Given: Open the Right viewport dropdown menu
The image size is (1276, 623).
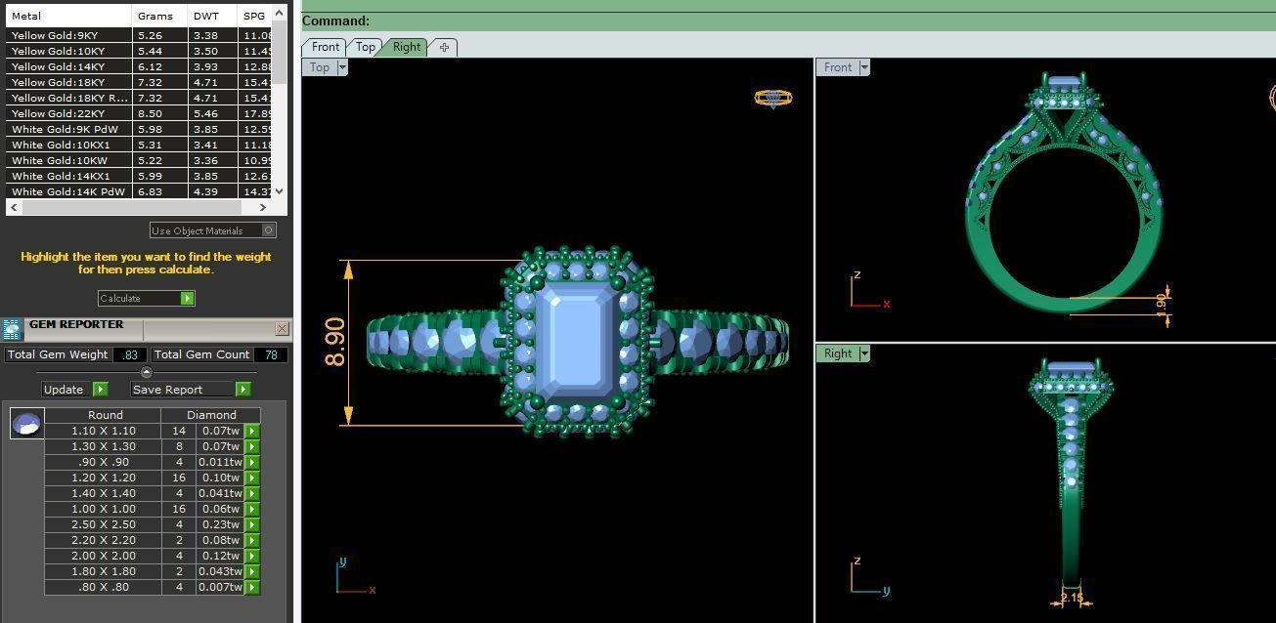Looking at the screenshot, I should click(864, 353).
